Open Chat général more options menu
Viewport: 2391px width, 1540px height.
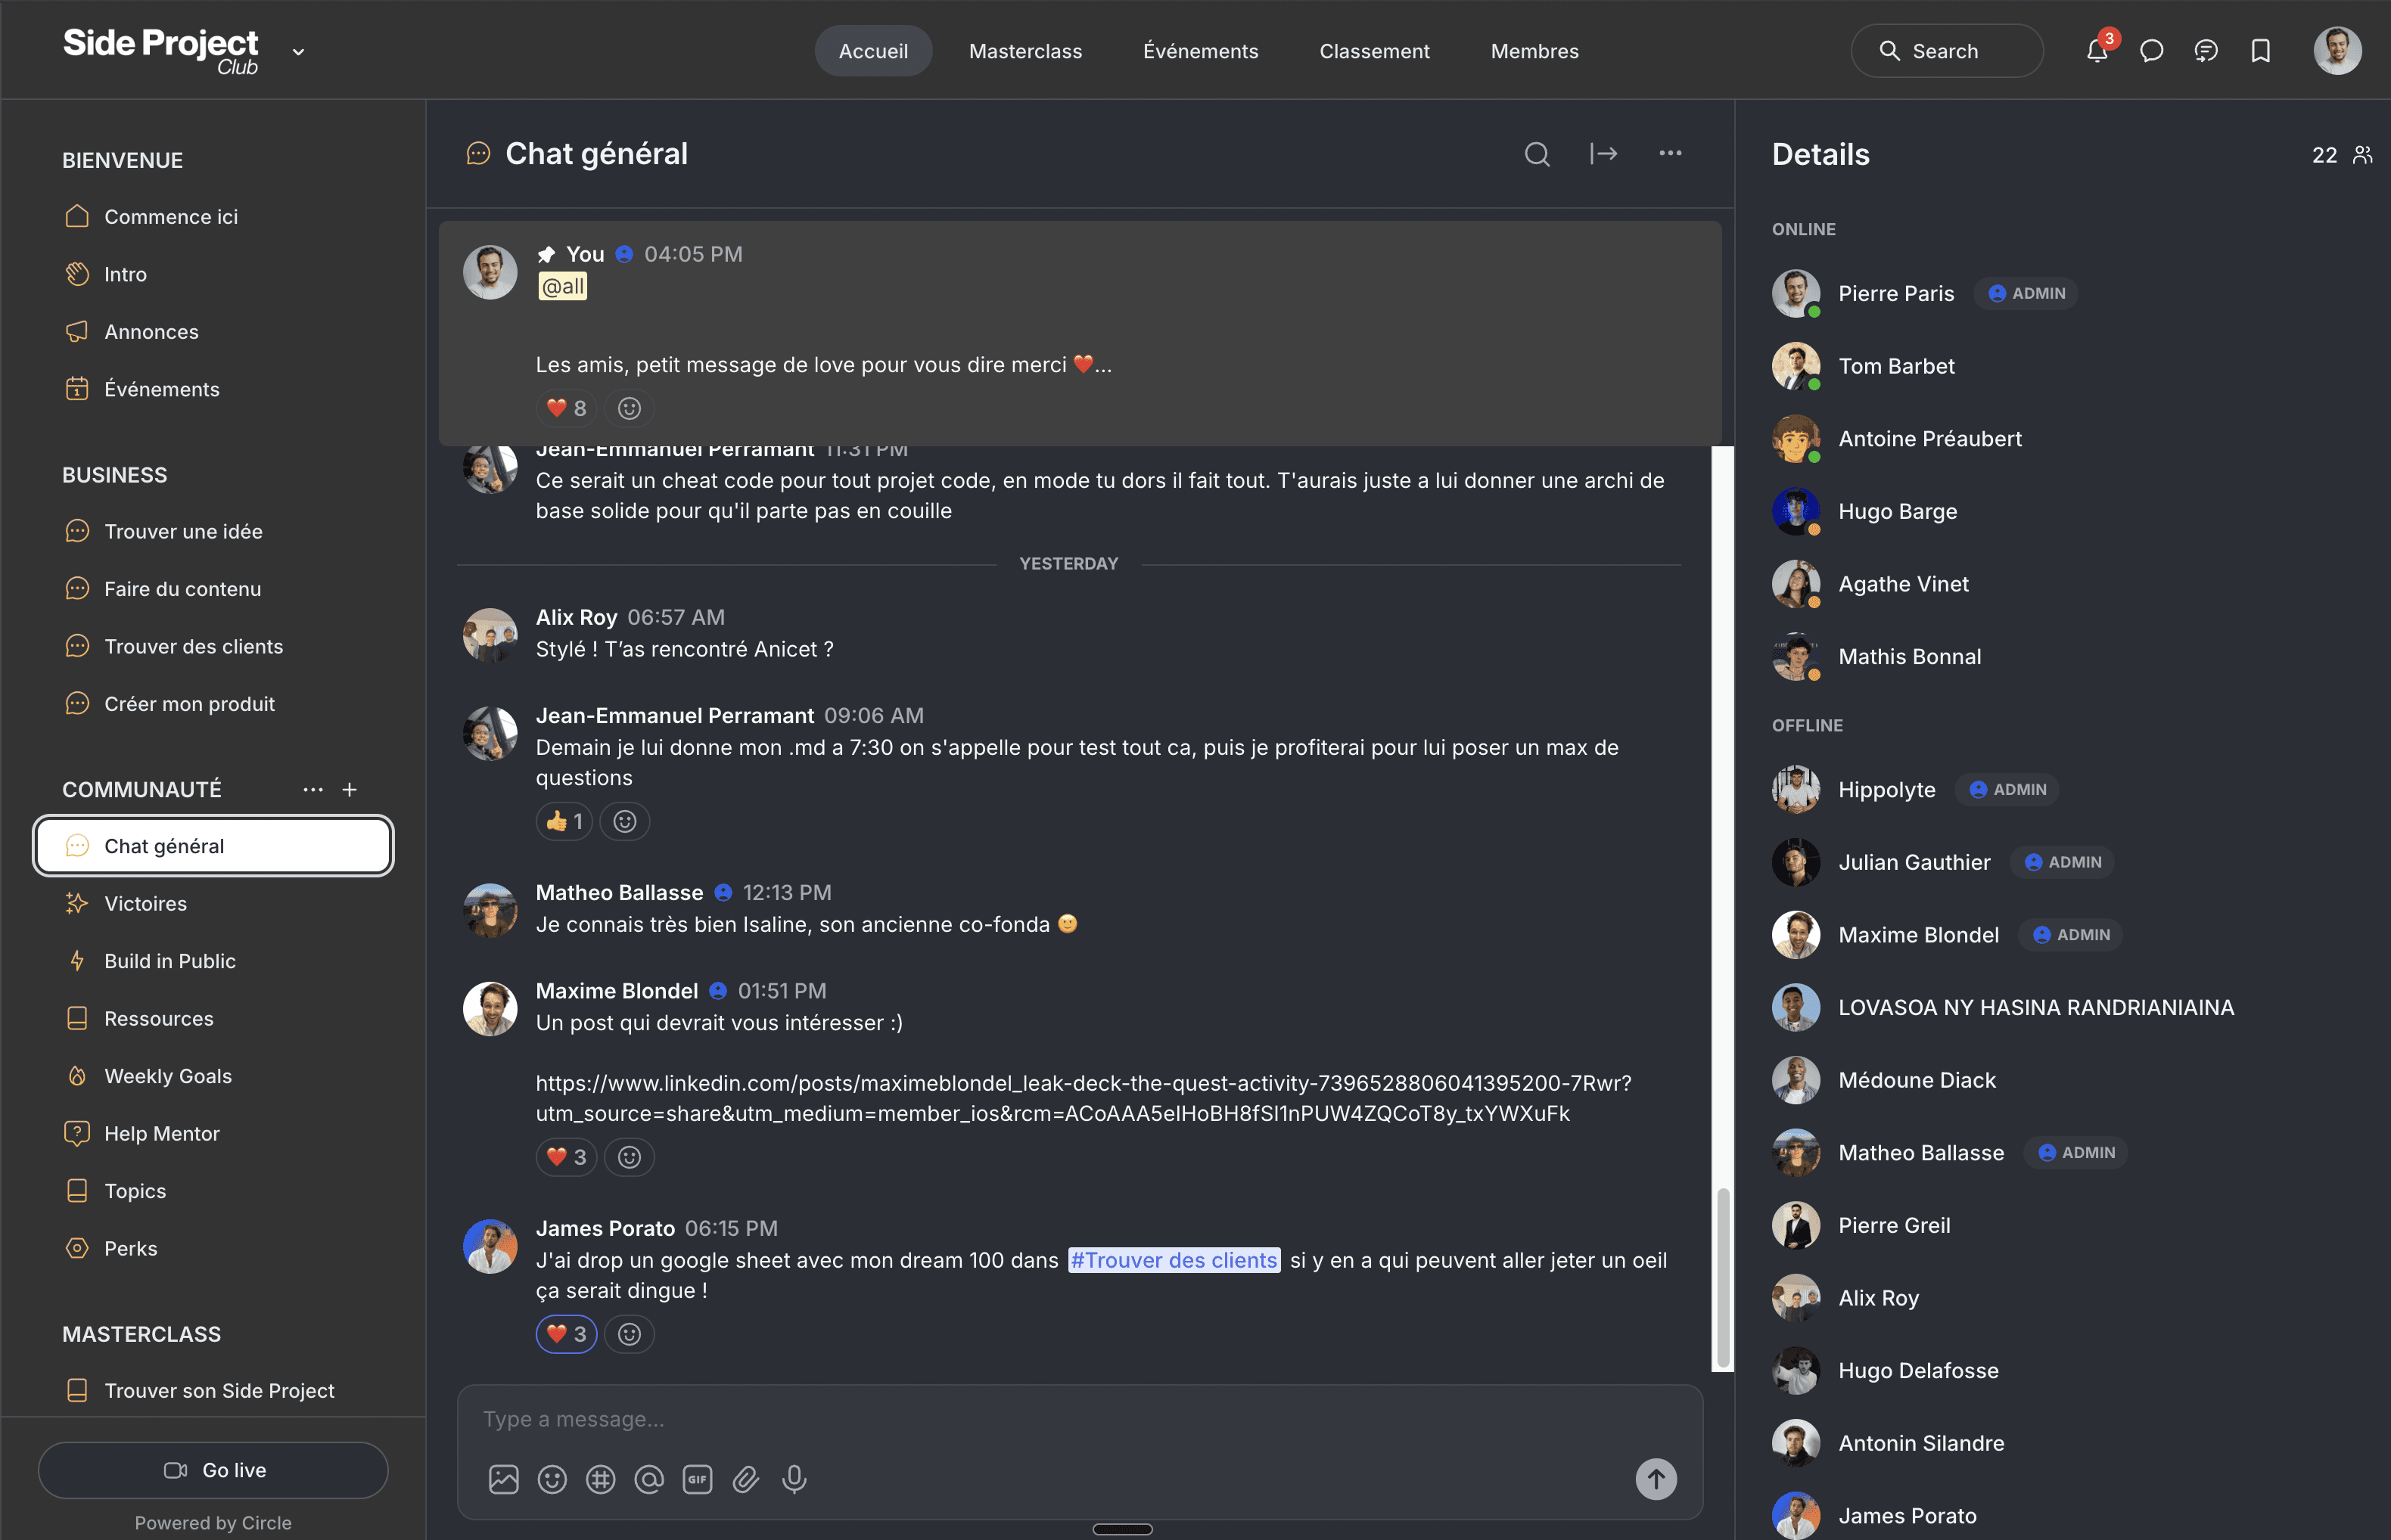tap(1670, 153)
